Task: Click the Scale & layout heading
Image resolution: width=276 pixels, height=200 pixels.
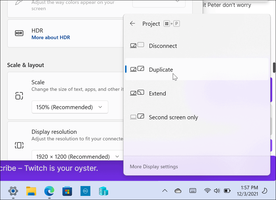Action: click(25, 65)
